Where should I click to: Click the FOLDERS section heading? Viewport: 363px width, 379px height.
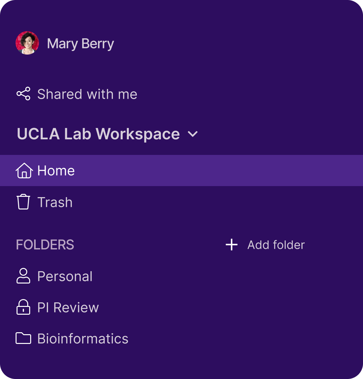tap(45, 245)
